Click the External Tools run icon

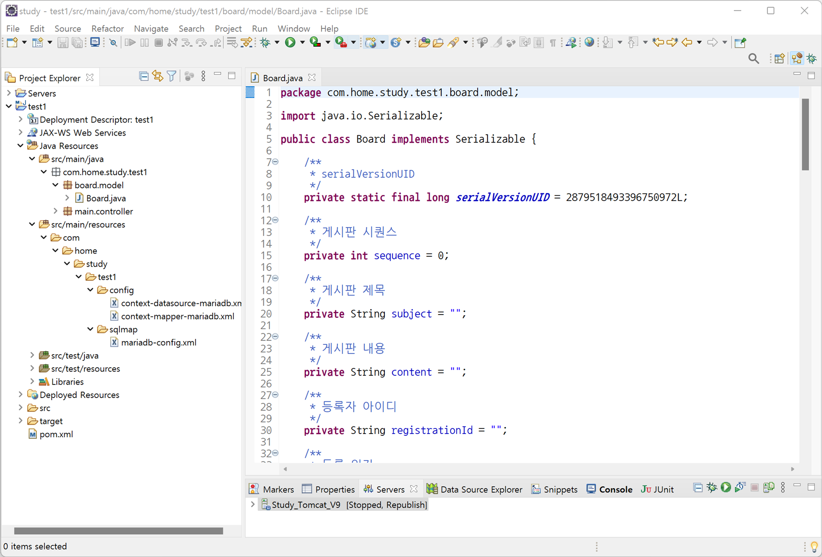coord(341,42)
